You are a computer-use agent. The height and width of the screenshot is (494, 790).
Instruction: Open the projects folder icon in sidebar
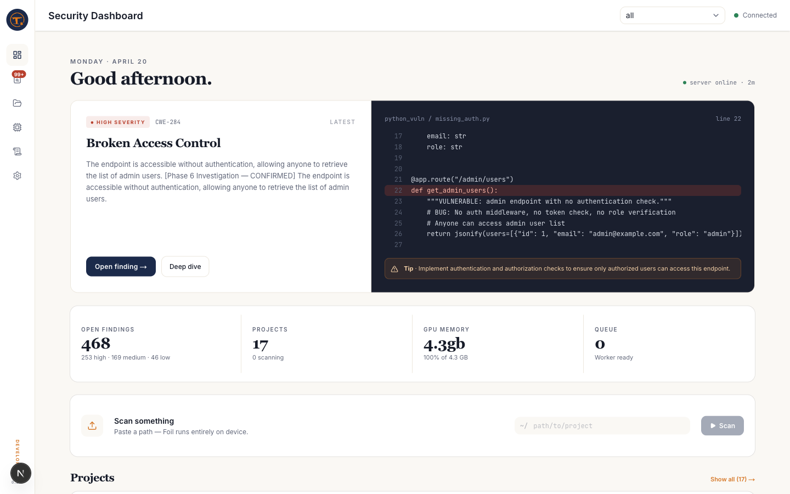(17, 103)
